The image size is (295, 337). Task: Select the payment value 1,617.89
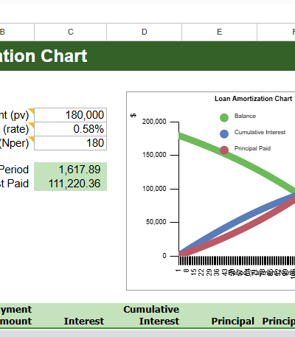[x=71, y=170]
